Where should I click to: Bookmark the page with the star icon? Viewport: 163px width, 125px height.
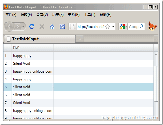[x=108, y=27]
